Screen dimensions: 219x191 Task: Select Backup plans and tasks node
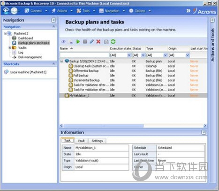(x=34, y=43)
